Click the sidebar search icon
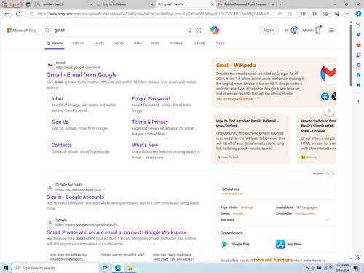The height and width of the screenshot is (273, 364). point(358,24)
